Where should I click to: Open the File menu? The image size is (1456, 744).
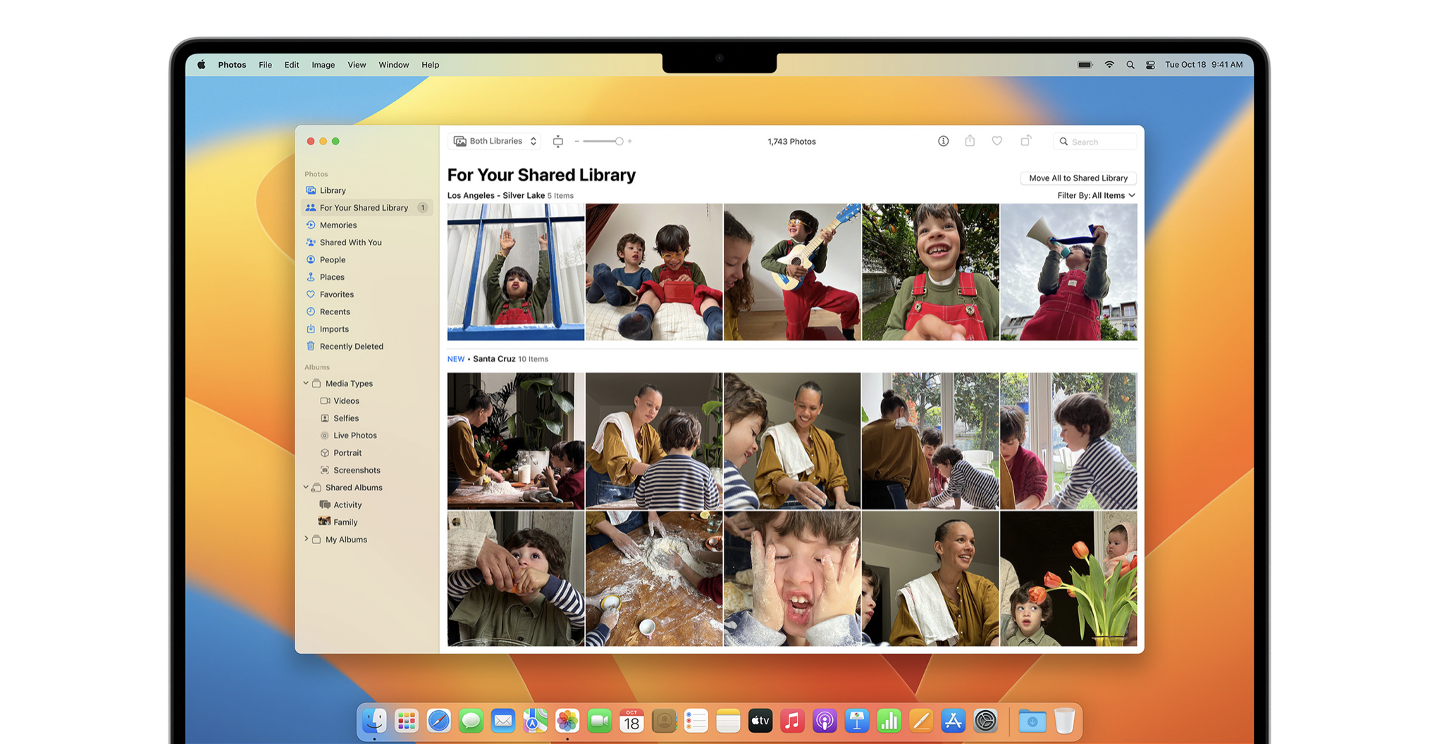[x=265, y=65]
